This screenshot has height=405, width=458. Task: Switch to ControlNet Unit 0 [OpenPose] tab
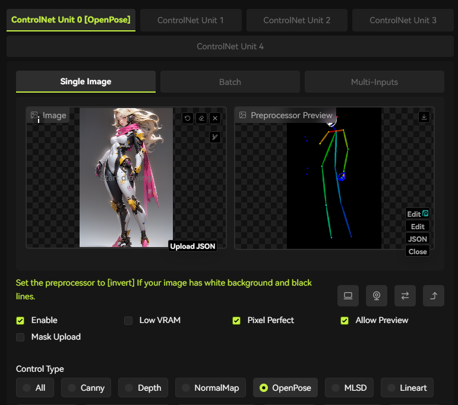pos(71,20)
